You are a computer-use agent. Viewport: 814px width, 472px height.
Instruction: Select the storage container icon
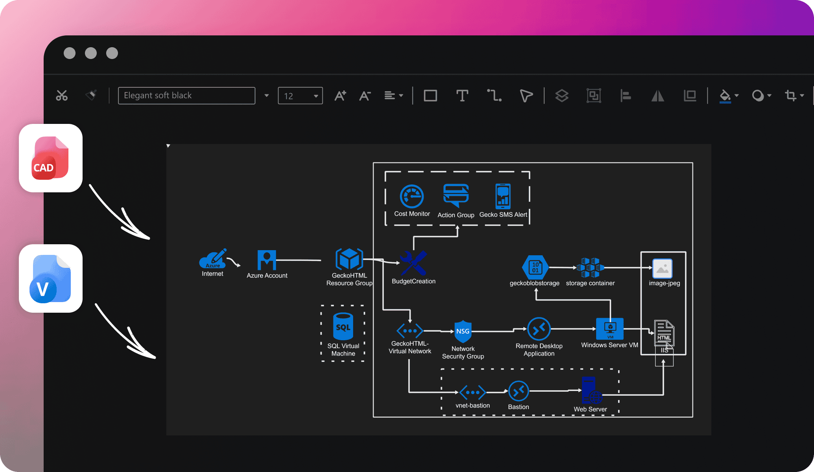590,267
